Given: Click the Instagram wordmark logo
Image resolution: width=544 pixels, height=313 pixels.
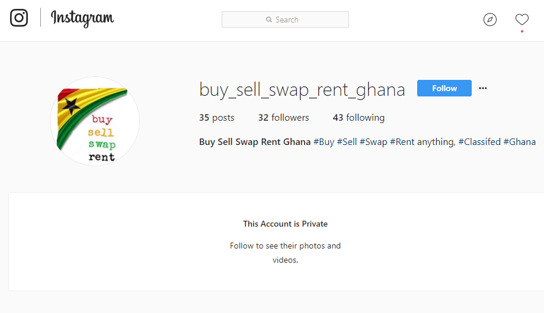Looking at the screenshot, I should click(82, 18).
